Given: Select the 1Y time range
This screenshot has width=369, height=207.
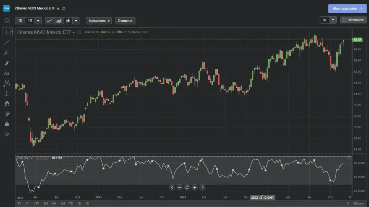Looking at the screenshot, I should [27, 204].
